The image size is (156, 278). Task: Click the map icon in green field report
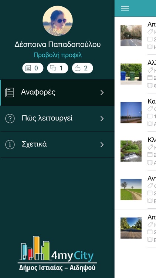[x=150, y=201]
